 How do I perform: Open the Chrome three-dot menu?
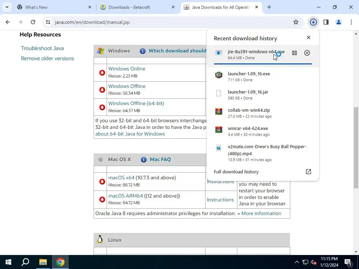(351, 22)
